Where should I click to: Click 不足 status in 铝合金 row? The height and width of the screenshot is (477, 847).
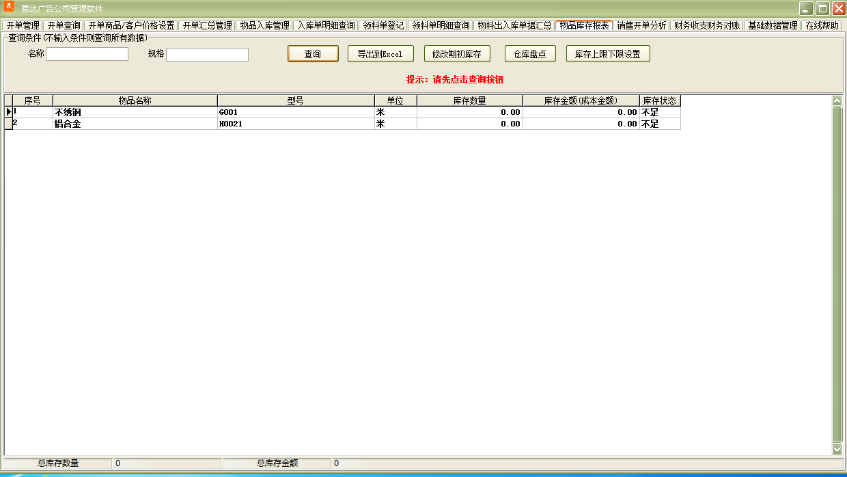tap(660, 124)
